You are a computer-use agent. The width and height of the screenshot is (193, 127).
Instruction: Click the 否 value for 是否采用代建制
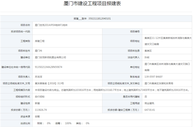[x=146, y=96]
